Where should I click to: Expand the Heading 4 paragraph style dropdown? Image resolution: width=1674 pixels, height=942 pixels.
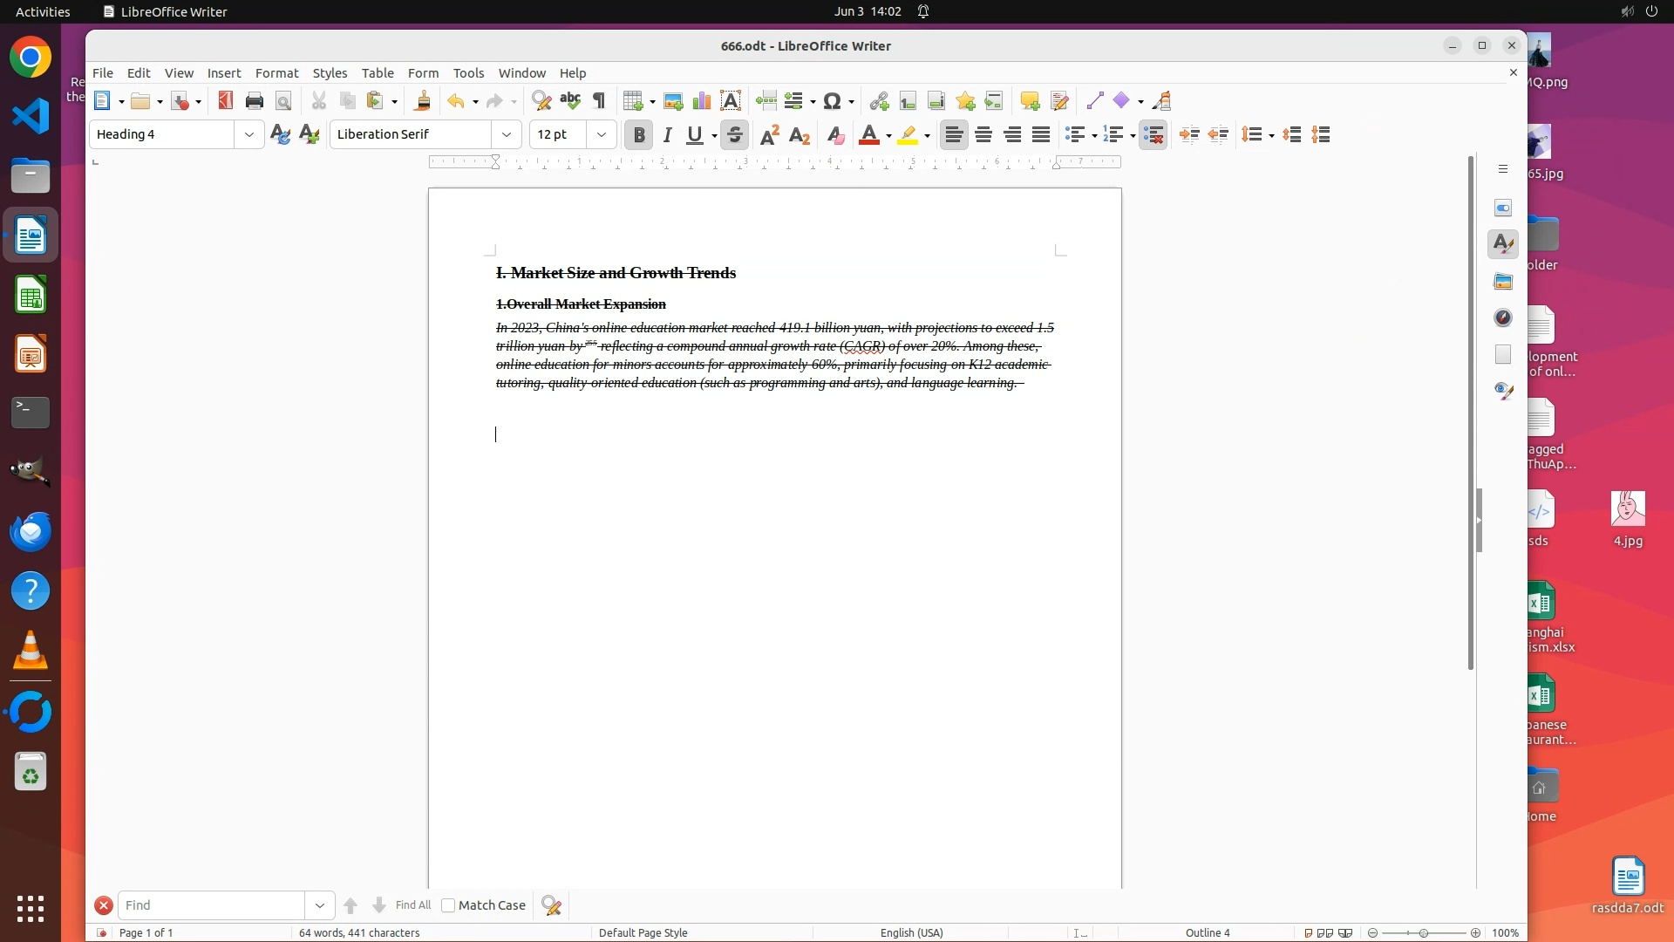249,134
